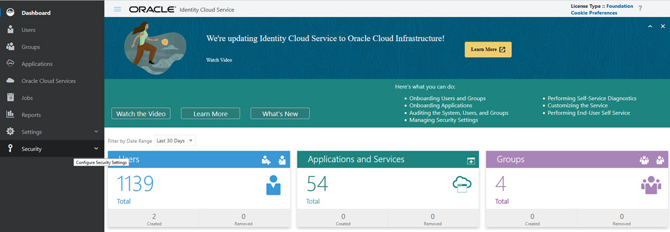Open the Cookie Preferences link
This screenshot has width=670, height=232.
coord(594,13)
